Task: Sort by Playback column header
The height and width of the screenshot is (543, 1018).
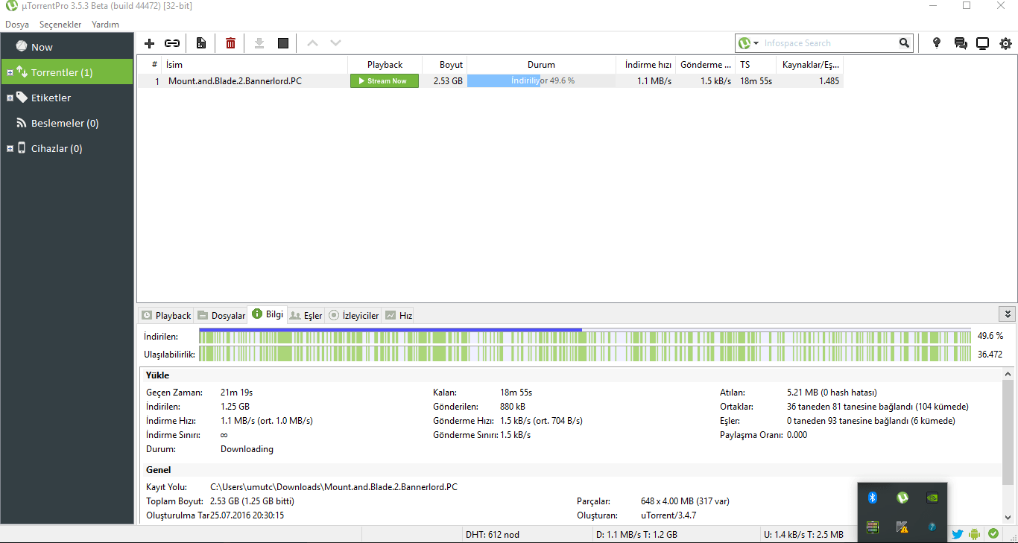Action: pos(385,65)
